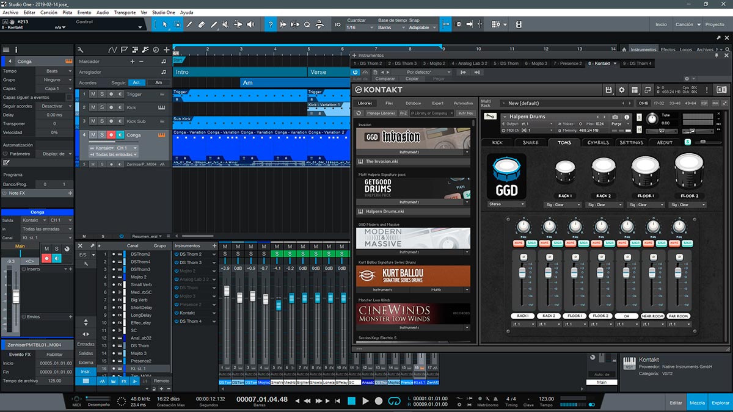
Task: Click the Start marker in timeline
Action: coord(178,60)
